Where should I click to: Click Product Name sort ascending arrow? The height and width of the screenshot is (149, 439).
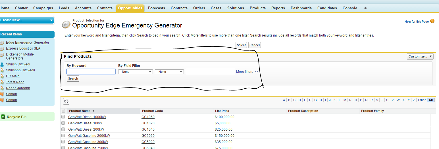point(93,111)
